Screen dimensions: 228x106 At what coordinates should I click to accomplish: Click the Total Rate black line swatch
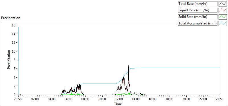click(x=223, y=4)
